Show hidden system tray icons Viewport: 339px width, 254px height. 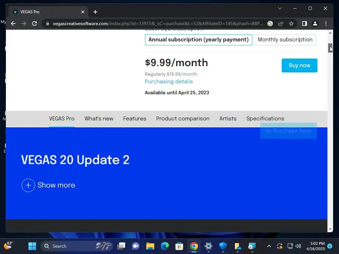click(x=269, y=246)
